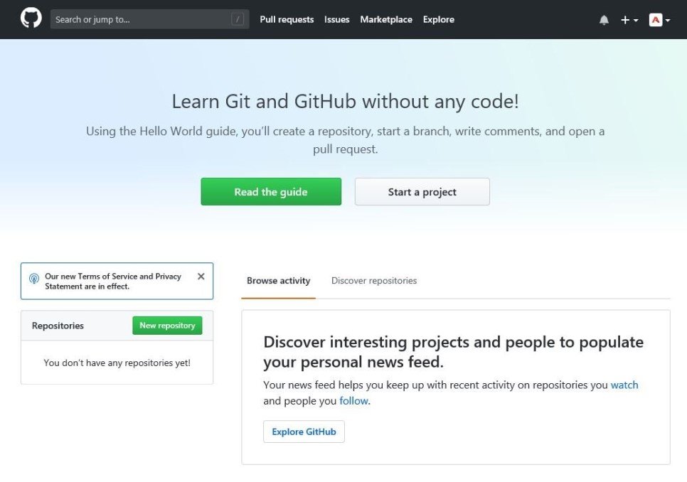Click the slash shortcut icon in search
The image size is (687, 482).
[238, 19]
